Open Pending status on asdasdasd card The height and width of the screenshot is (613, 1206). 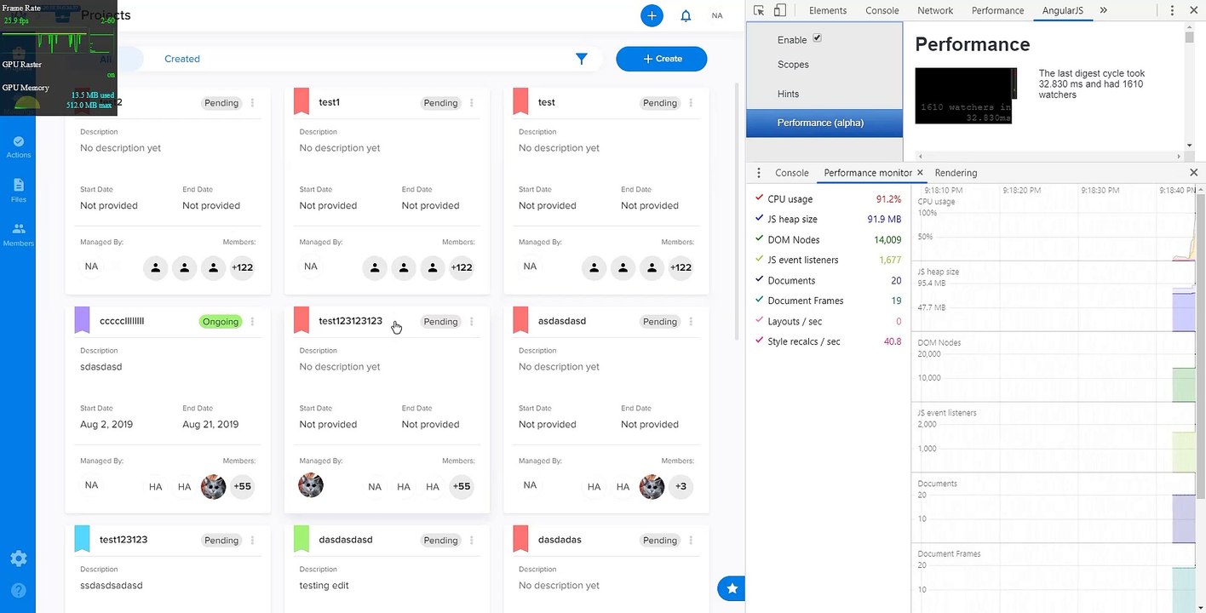pyautogui.click(x=659, y=322)
